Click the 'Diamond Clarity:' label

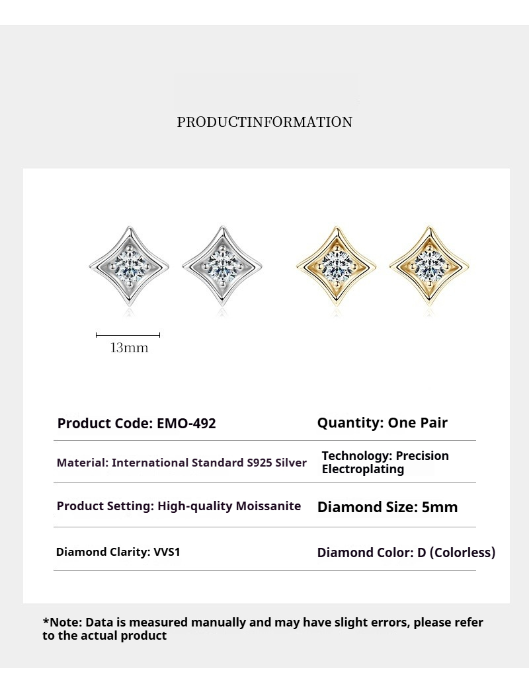102,552
